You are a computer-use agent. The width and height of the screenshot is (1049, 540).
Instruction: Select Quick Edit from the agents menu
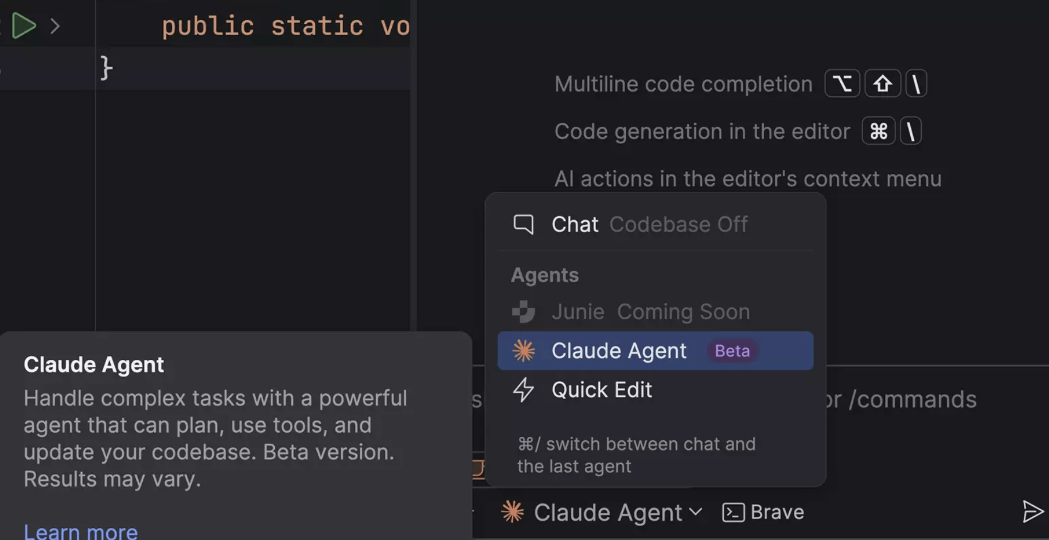tap(601, 390)
